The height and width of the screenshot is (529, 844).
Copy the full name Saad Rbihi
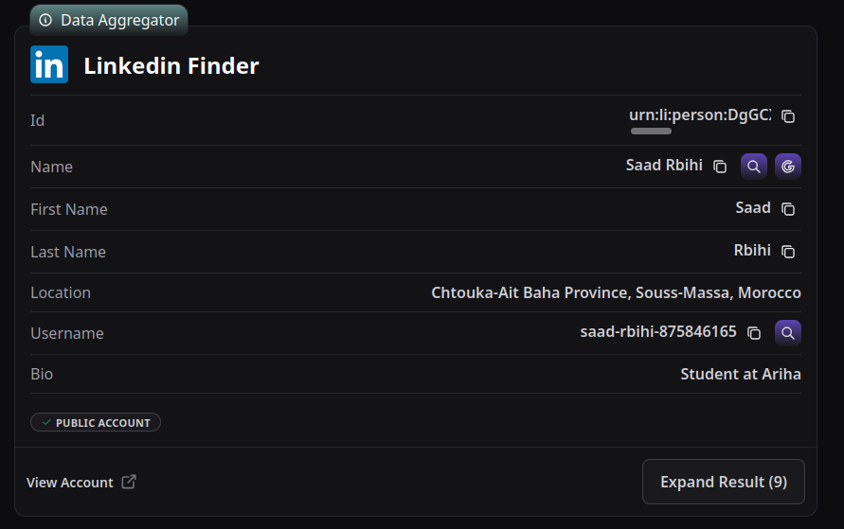coord(720,167)
